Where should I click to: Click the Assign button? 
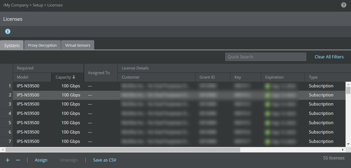click(41, 160)
